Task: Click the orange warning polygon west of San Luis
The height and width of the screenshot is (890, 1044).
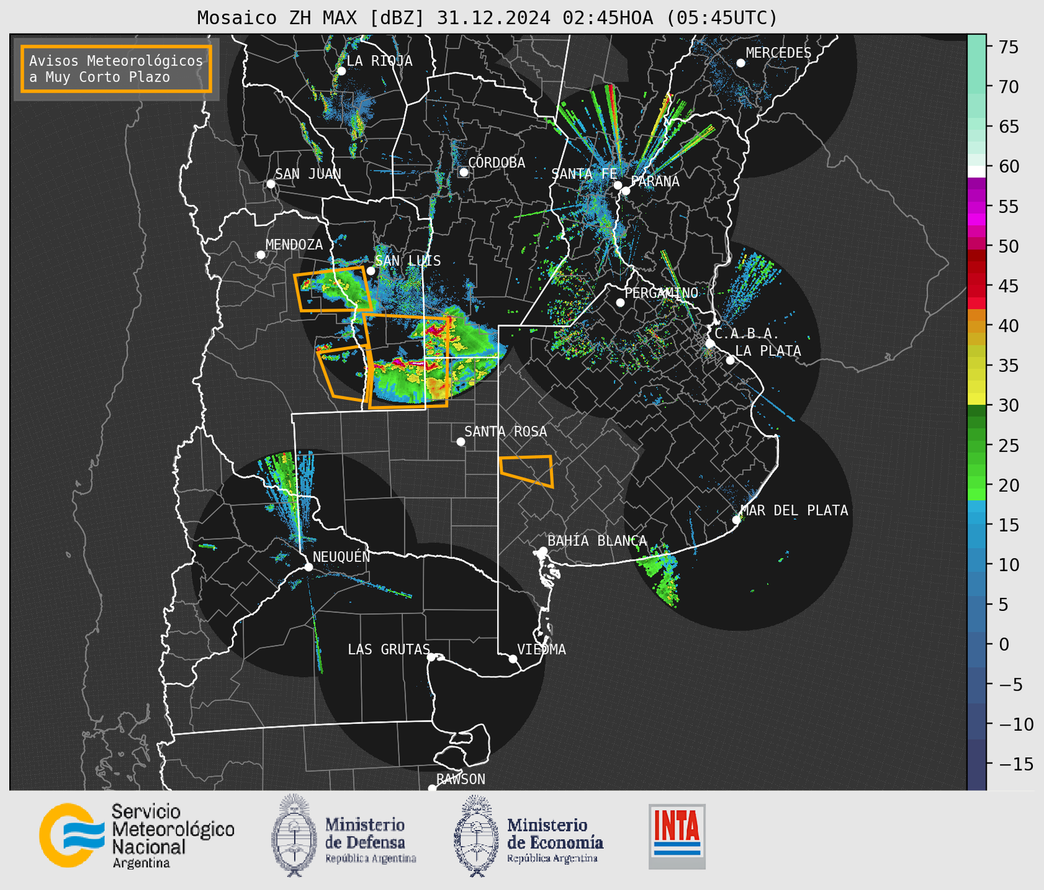Action: 332,289
